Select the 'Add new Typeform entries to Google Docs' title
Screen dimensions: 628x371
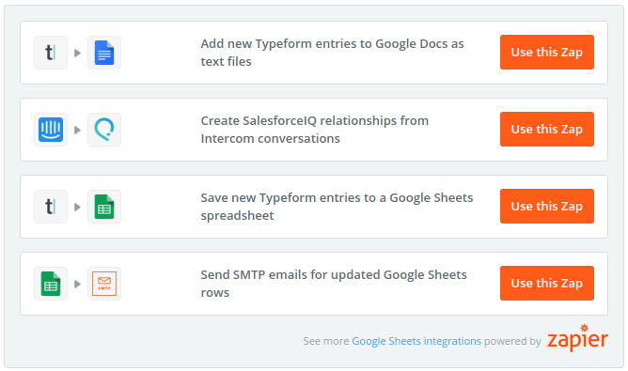tap(332, 53)
